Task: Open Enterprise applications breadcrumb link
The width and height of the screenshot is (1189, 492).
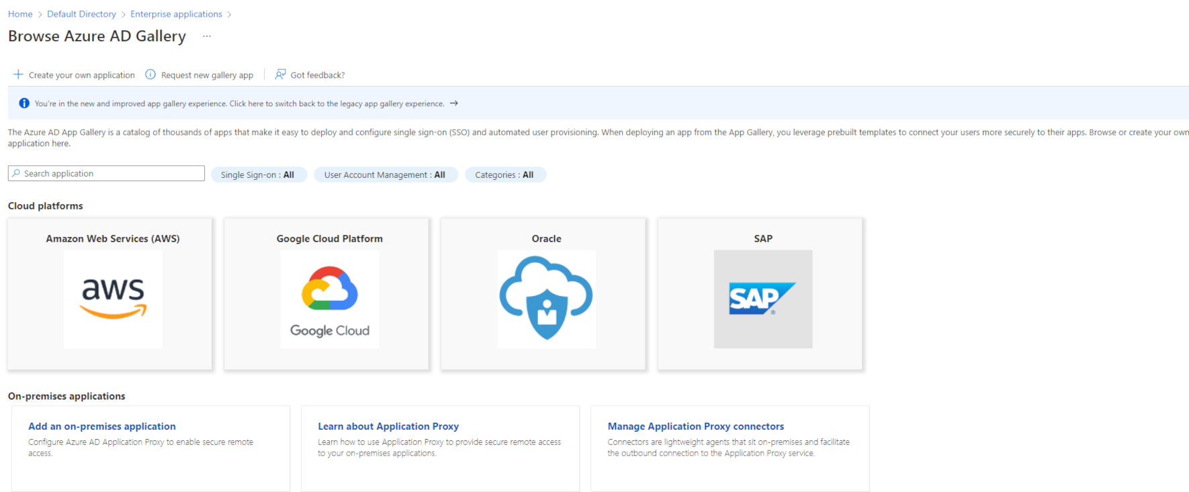Action: [176, 14]
